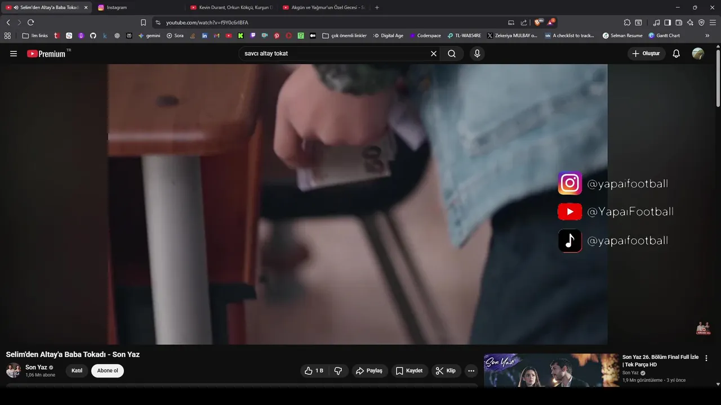721x405 pixels.
Task: Open the tab apps grid in bookmarks bar
Action: pos(7,35)
